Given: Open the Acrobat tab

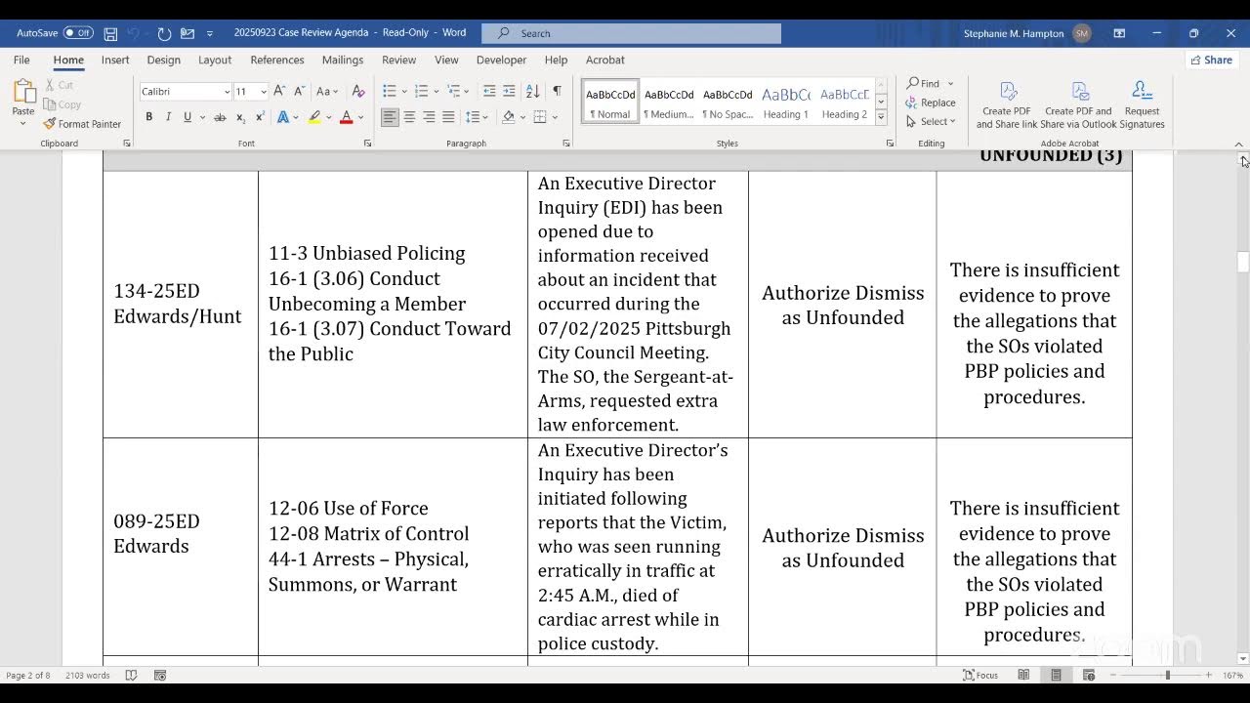Looking at the screenshot, I should point(604,60).
